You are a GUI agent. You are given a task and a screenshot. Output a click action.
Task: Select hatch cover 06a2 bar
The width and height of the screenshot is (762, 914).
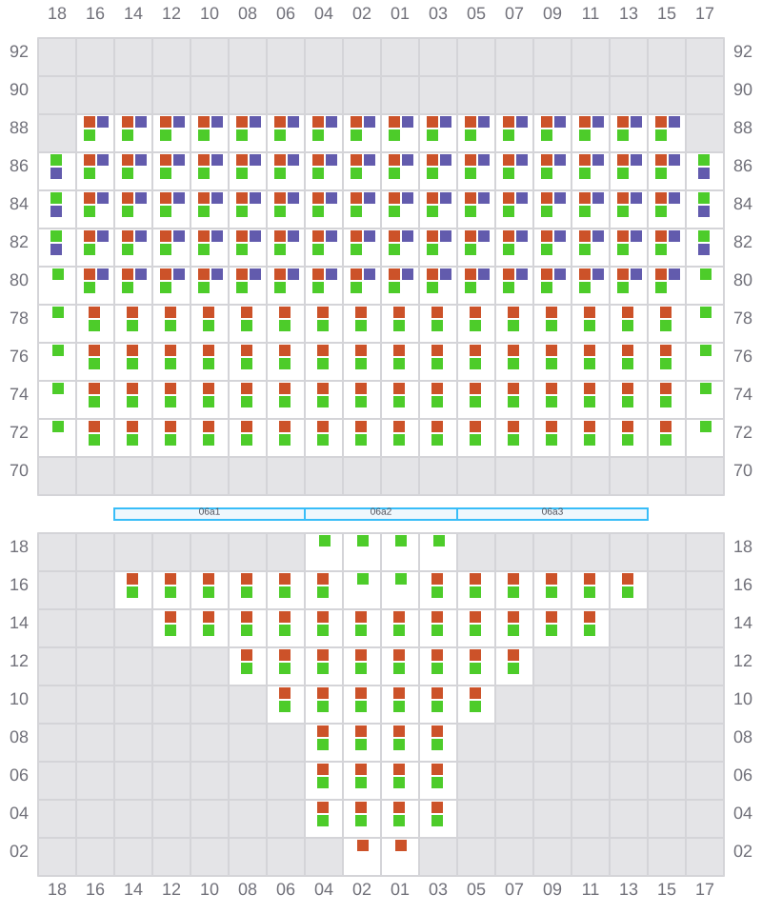tap(381, 514)
